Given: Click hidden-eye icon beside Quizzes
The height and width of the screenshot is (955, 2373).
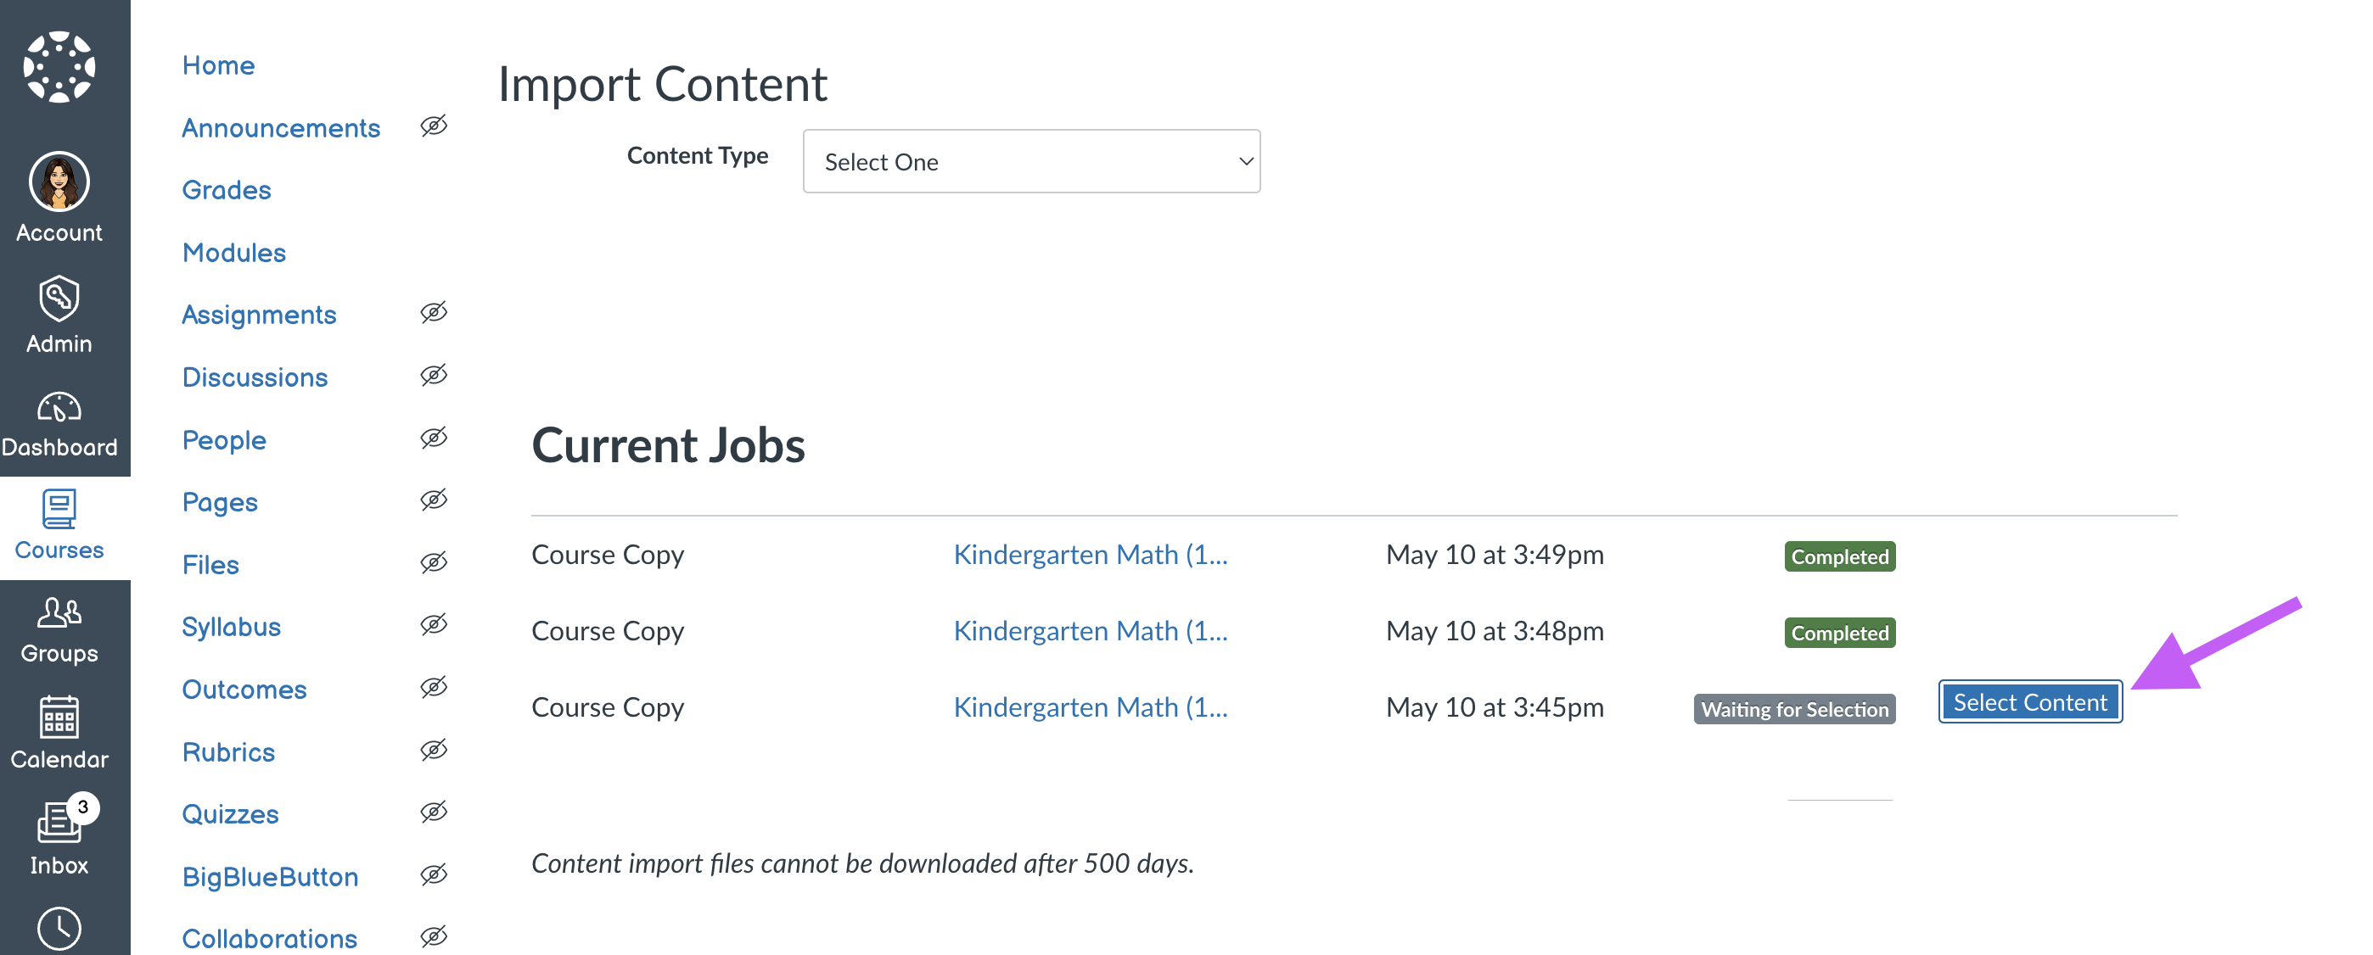Looking at the screenshot, I should tap(434, 813).
